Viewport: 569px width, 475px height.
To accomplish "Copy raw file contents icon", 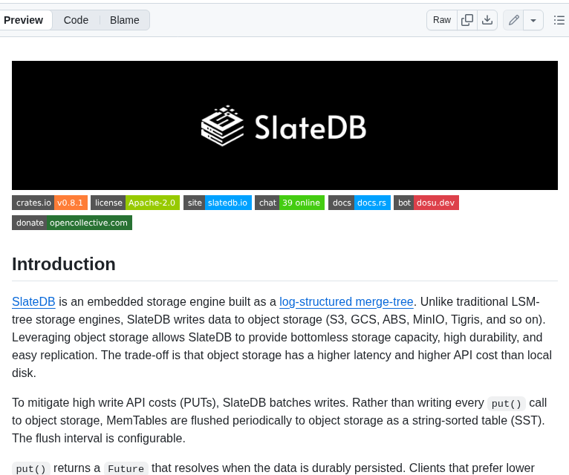I will coord(467,20).
